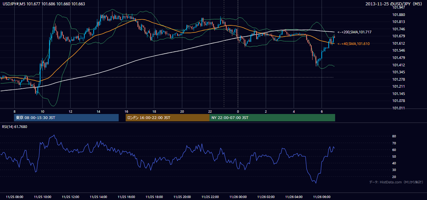Click price axis value 101.546
Viewport: 427px width, 200px height.
click(x=399, y=50)
